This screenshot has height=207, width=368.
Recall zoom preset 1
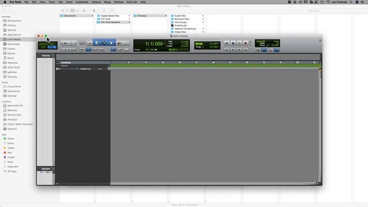coord(62,49)
